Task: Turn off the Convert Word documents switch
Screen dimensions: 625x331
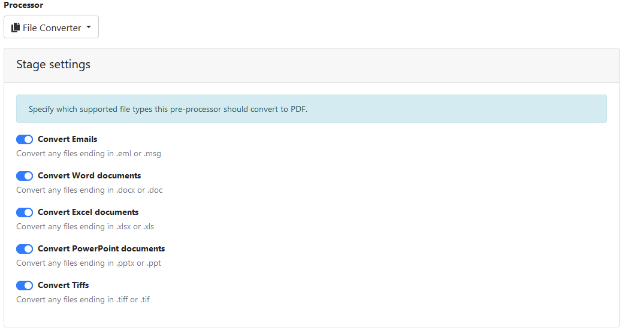Action: coord(25,176)
